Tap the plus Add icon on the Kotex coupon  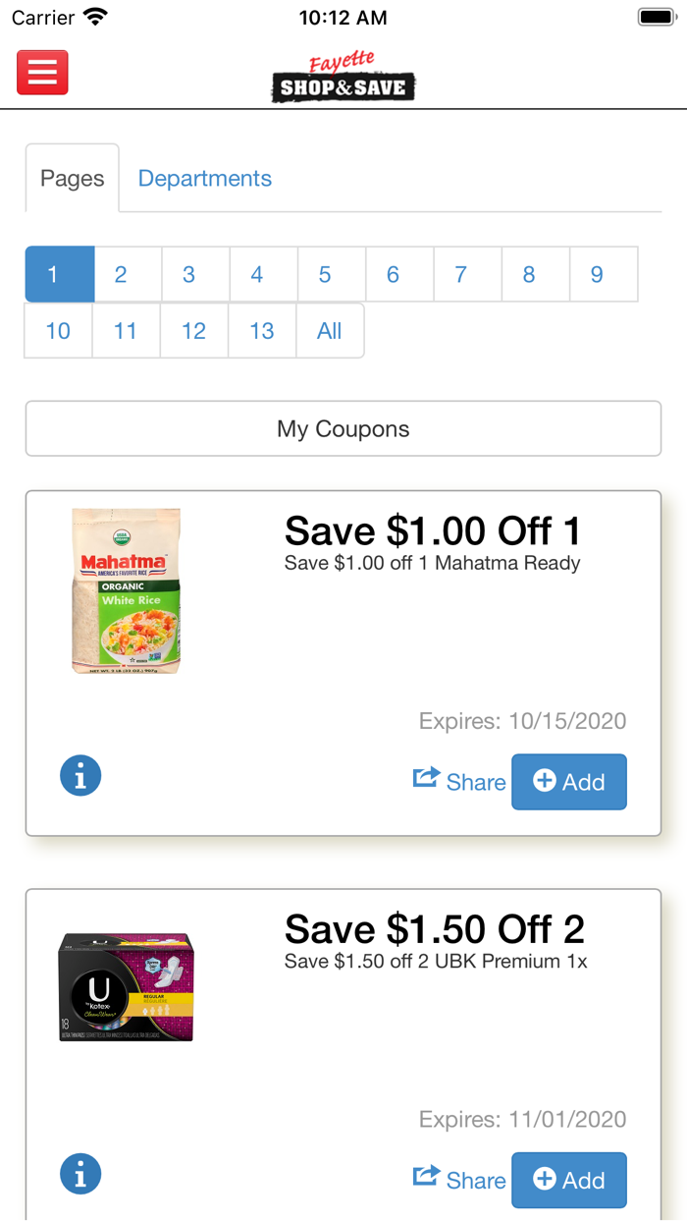544,1180
